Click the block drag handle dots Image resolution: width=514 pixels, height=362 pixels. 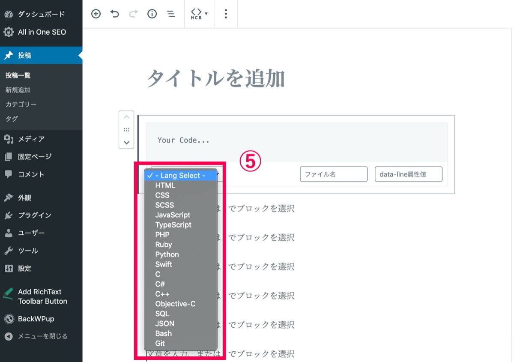click(126, 129)
